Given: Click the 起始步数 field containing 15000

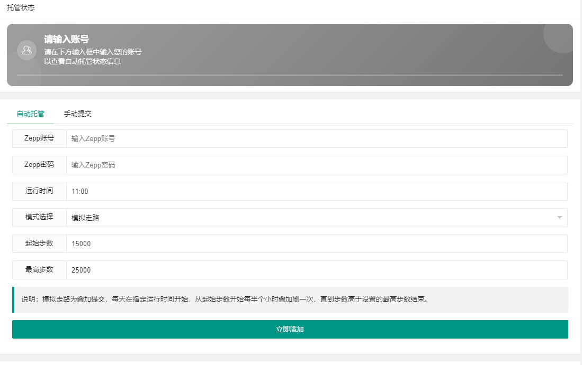Looking at the screenshot, I should click(x=316, y=244).
